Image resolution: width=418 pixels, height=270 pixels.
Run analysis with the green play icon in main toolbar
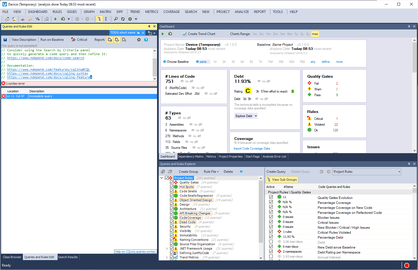(55, 19)
